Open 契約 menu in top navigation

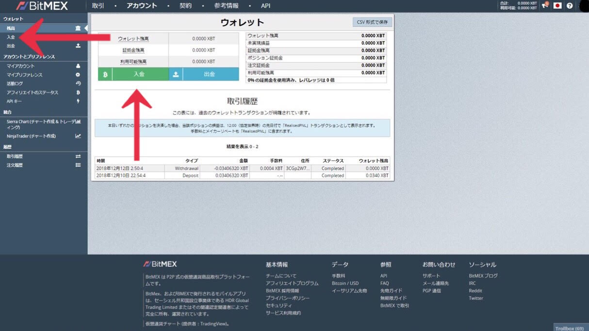coord(185,6)
